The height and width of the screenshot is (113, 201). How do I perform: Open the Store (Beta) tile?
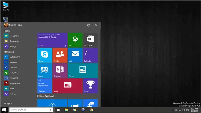tap(90, 40)
